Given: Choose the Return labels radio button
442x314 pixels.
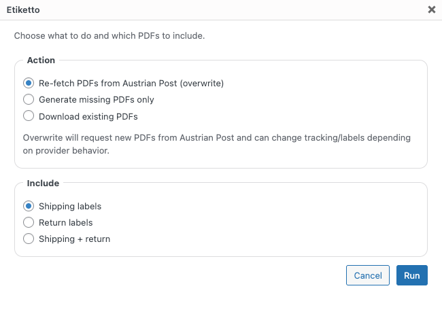Looking at the screenshot, I should point(29,222).
